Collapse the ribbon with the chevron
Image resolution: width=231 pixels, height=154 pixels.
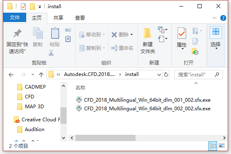point(214,18)
